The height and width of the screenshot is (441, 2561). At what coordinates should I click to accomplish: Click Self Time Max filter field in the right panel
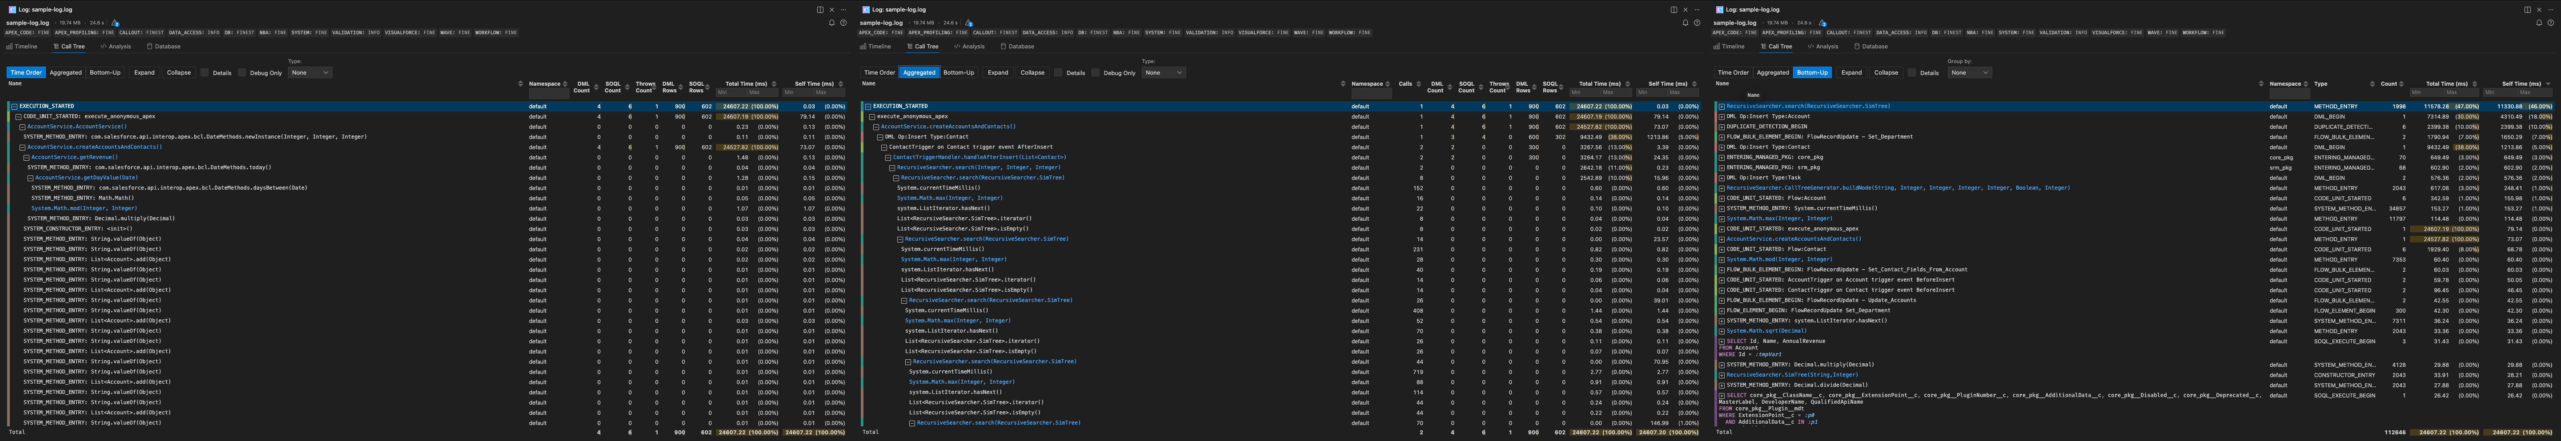point(2535,92)
